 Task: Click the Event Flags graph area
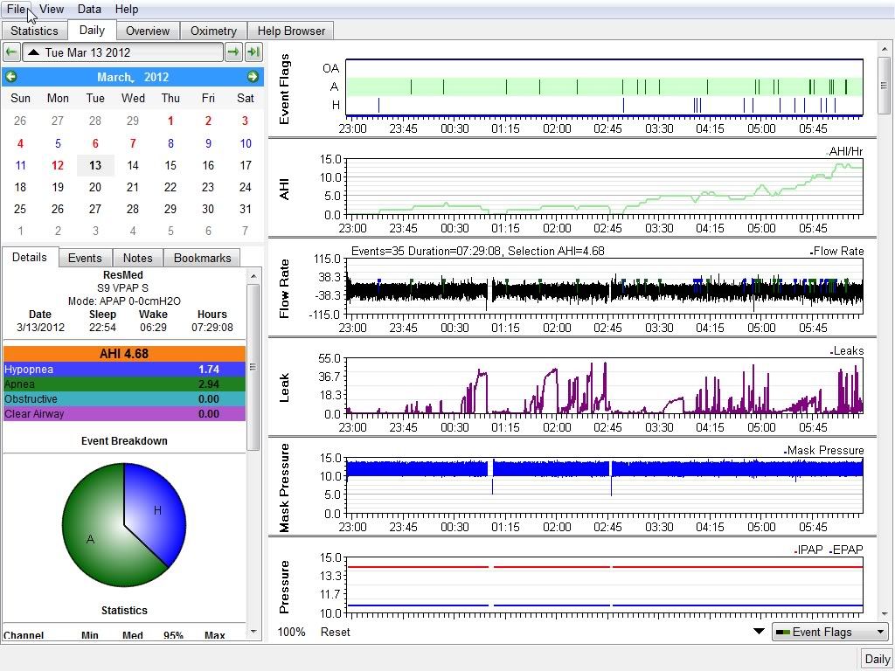pos(605,87)
